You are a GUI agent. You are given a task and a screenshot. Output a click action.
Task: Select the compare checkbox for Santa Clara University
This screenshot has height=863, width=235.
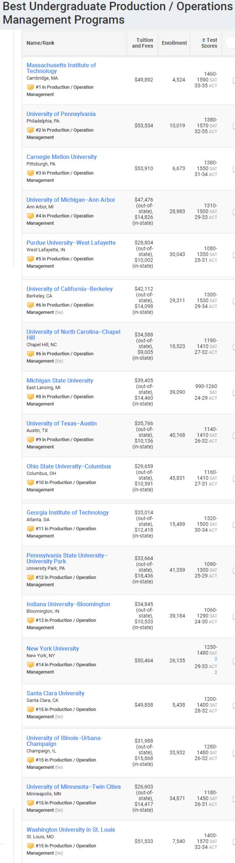coord(234,705)
